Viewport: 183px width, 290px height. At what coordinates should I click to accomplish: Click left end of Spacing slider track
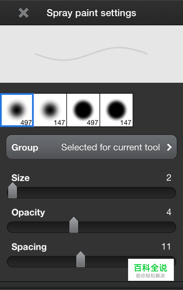click(x=12, y=262)
